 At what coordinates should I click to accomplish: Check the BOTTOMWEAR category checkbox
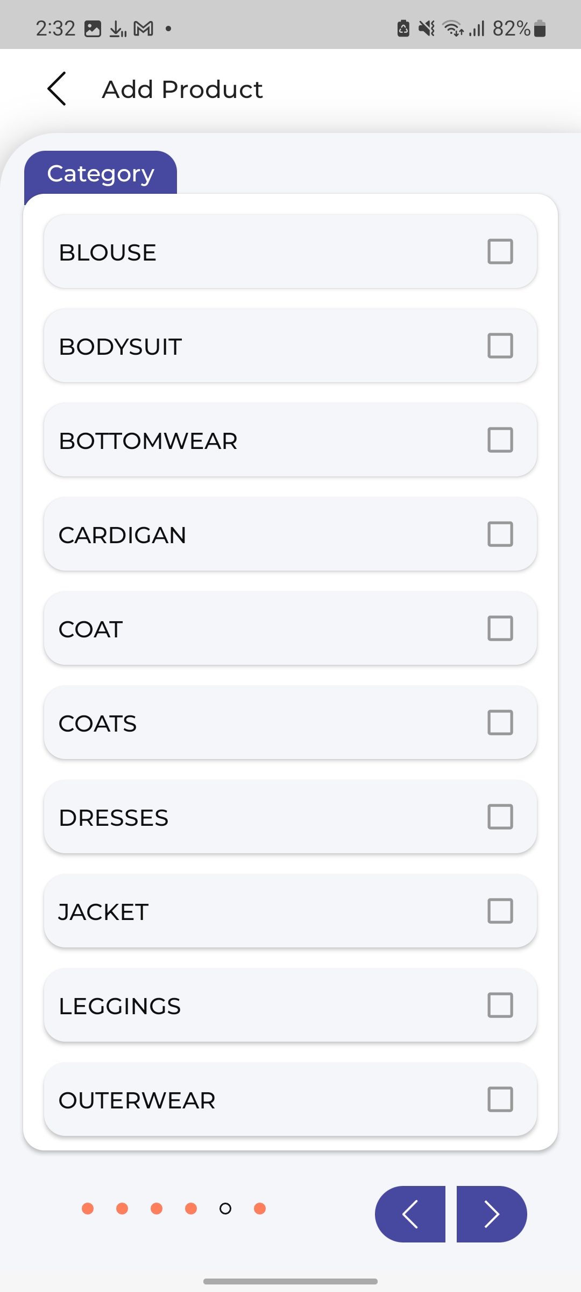coord(500,440)
